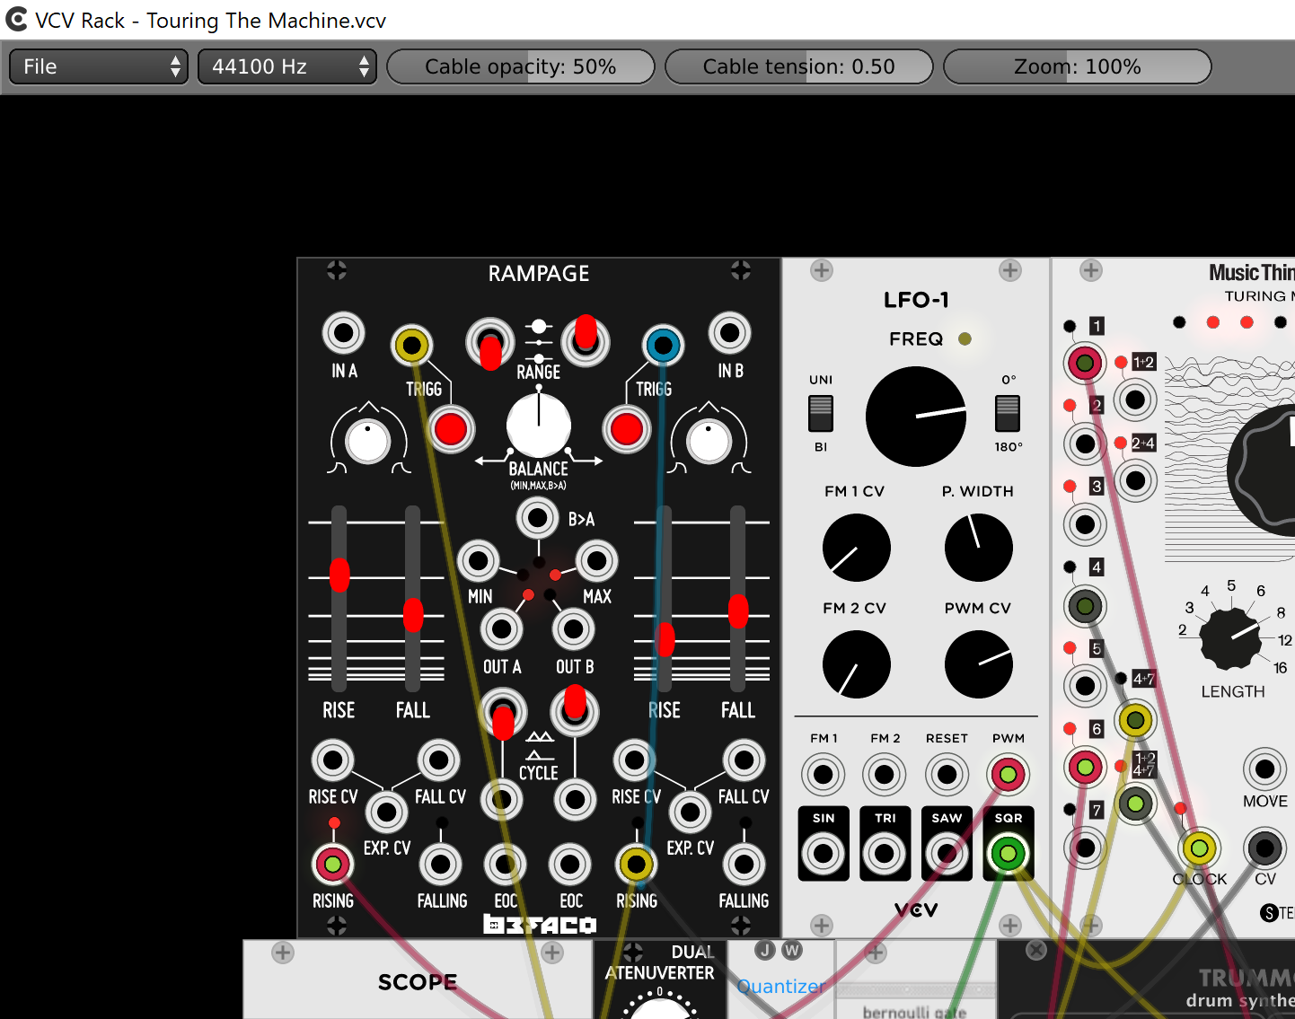1295x1019 pixels.
Task: Click the channel A FALL CV jack
Action: [x=439, y=760]
